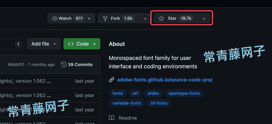Open commit hash 4bbbf01
This screenshot has height=124, width=272.
point(16,65)
